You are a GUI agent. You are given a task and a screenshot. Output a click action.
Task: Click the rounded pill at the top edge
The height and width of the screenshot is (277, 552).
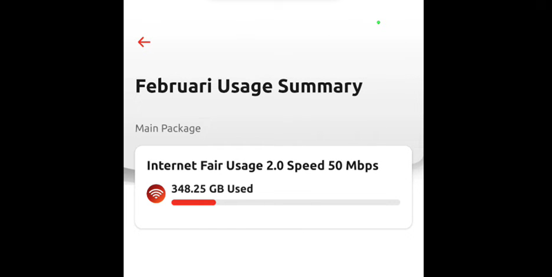(273, 1)
